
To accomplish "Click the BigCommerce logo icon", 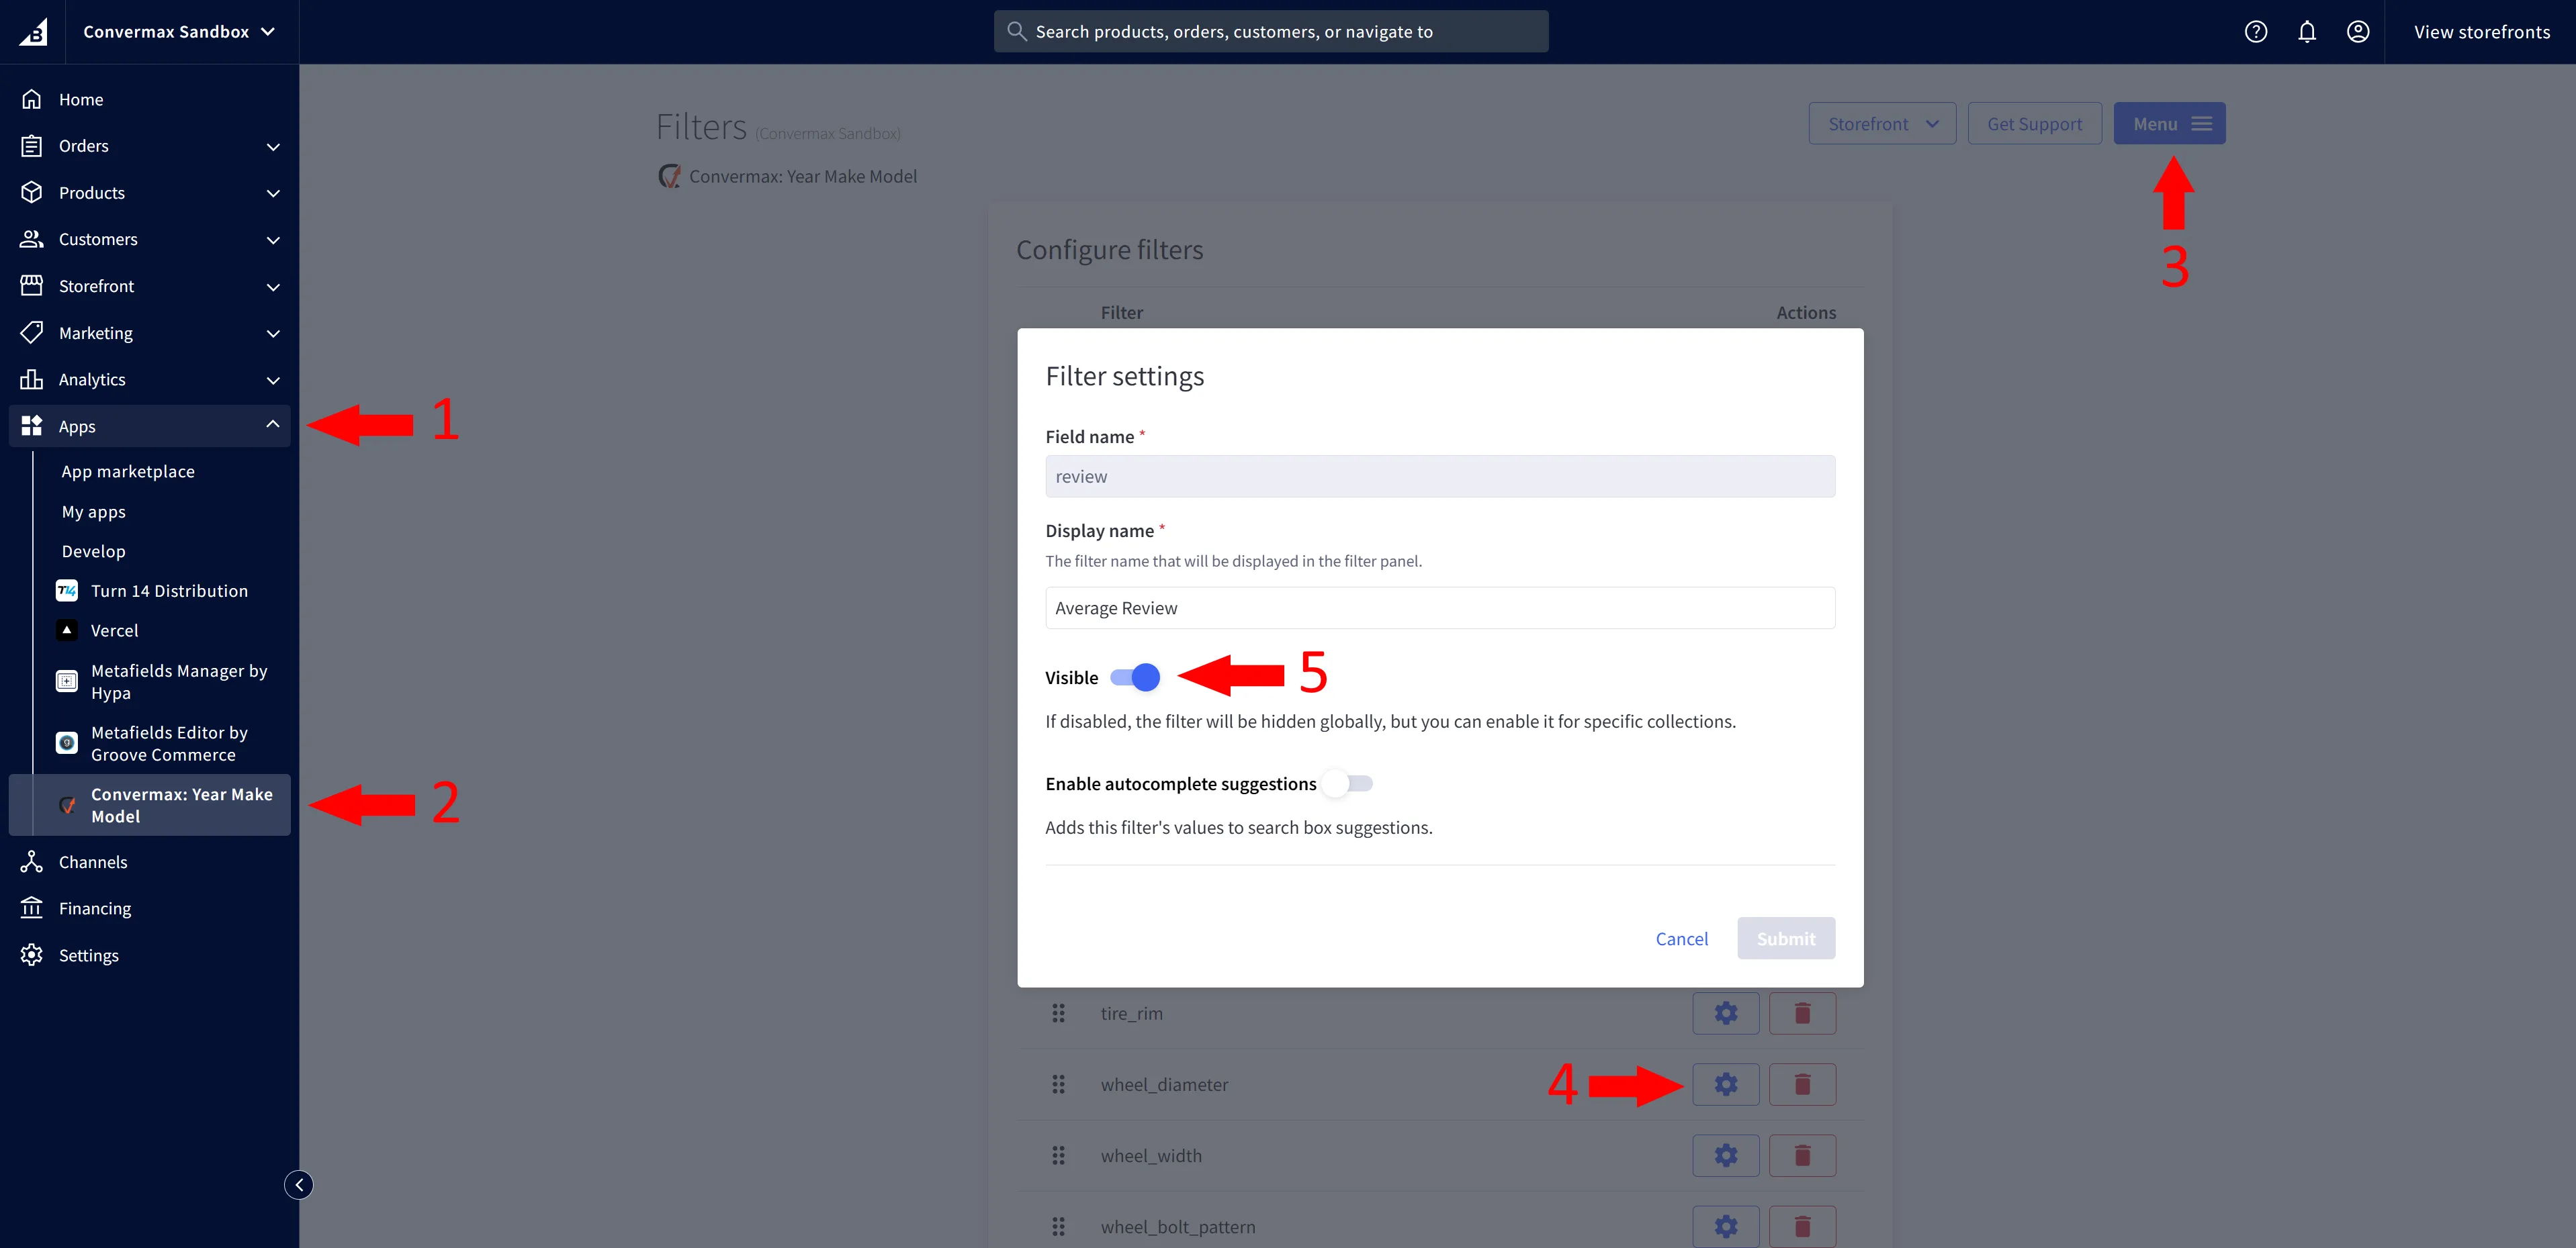I will (x=33, y=32).
